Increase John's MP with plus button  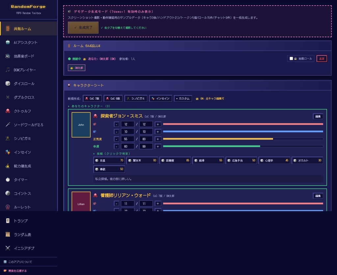pos(158,132)
